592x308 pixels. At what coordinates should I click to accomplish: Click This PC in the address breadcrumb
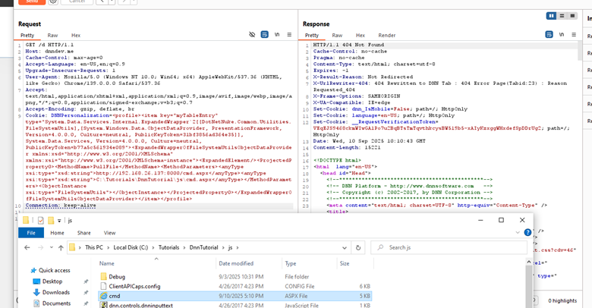pyautogui.click(x=94, y=247)
